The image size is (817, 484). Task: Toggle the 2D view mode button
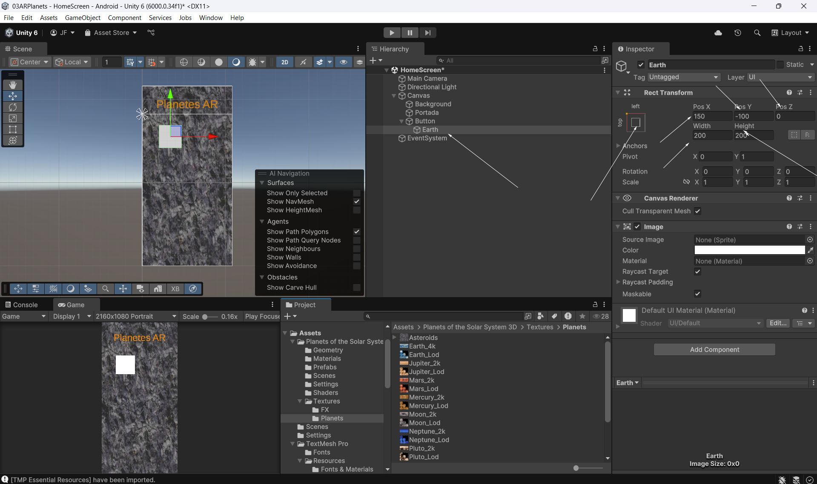[284, 62]
